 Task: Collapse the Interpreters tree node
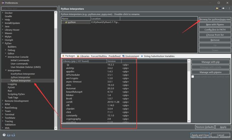coord(6,71)
